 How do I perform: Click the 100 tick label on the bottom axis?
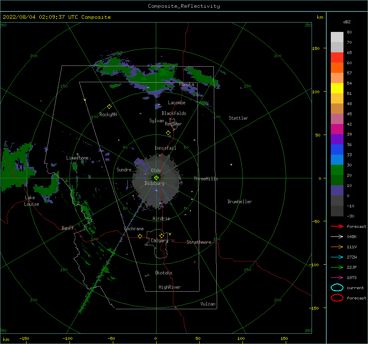pos(241,338)
